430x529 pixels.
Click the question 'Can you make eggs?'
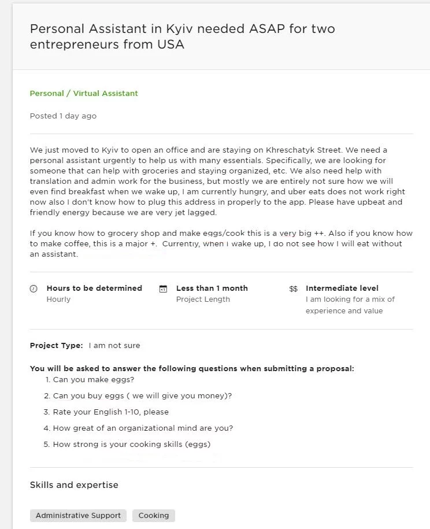[x=93, y=380]
